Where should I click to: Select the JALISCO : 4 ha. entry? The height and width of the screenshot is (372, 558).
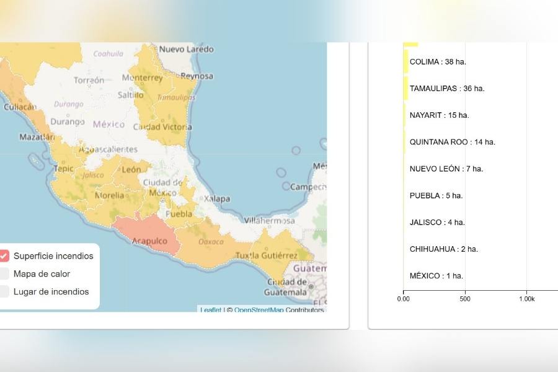[437, 222]
